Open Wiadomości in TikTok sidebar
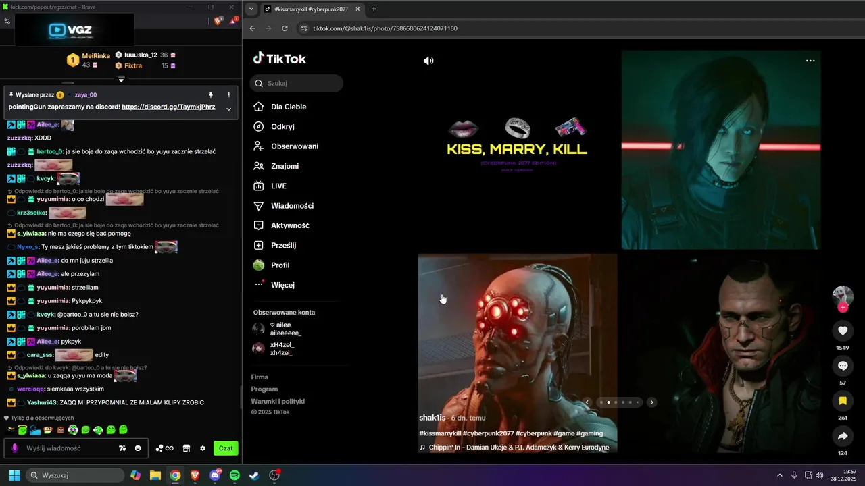 coord(284,206)
